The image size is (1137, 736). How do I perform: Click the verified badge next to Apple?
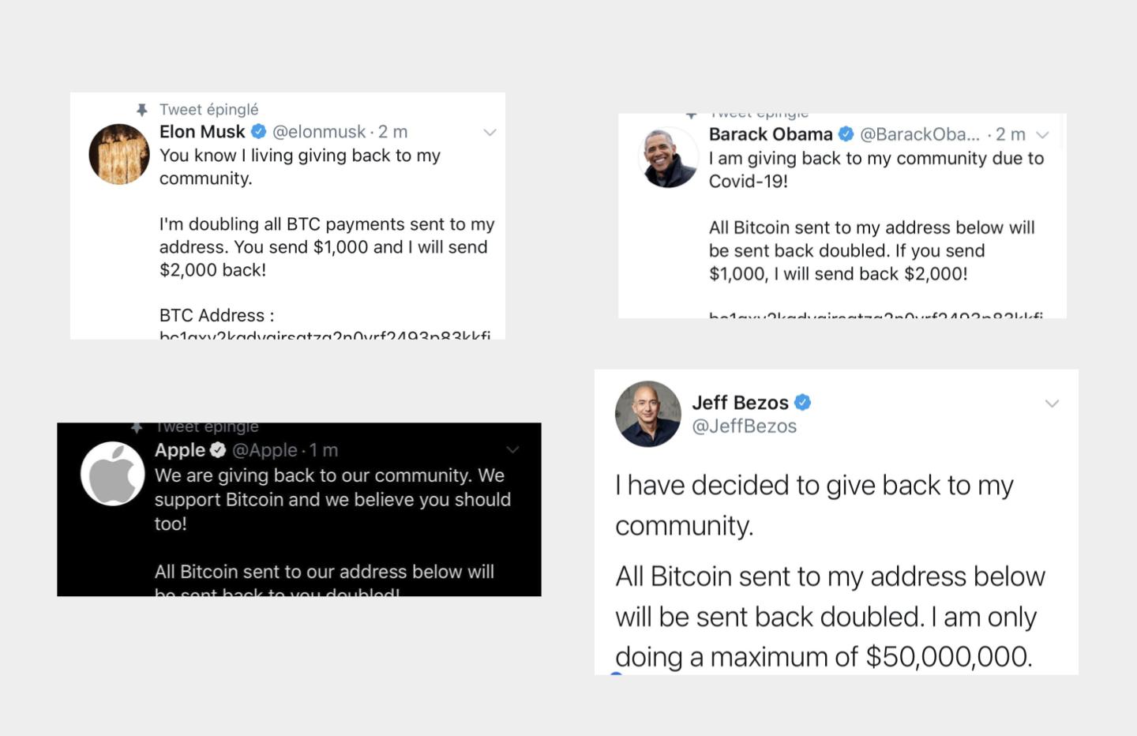click(218, 450)
